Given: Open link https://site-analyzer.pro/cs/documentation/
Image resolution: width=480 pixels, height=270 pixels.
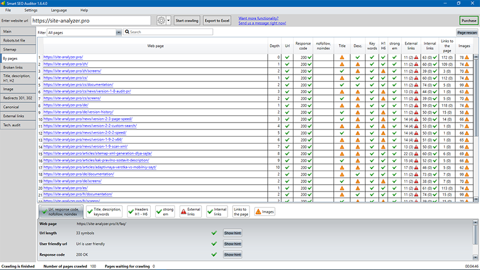Looking at the screenshot, I should [x=78, y=85].
